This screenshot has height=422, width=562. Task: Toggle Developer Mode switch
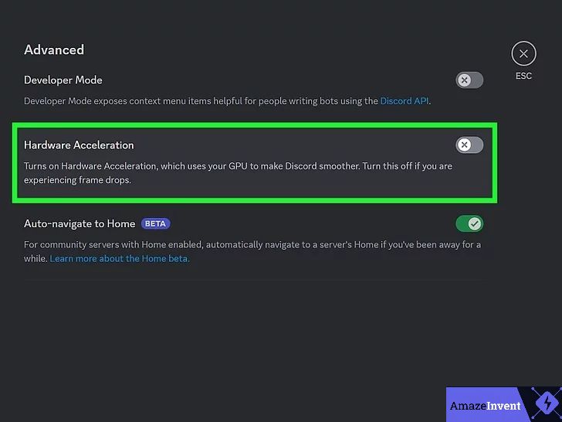coord(469,80)
